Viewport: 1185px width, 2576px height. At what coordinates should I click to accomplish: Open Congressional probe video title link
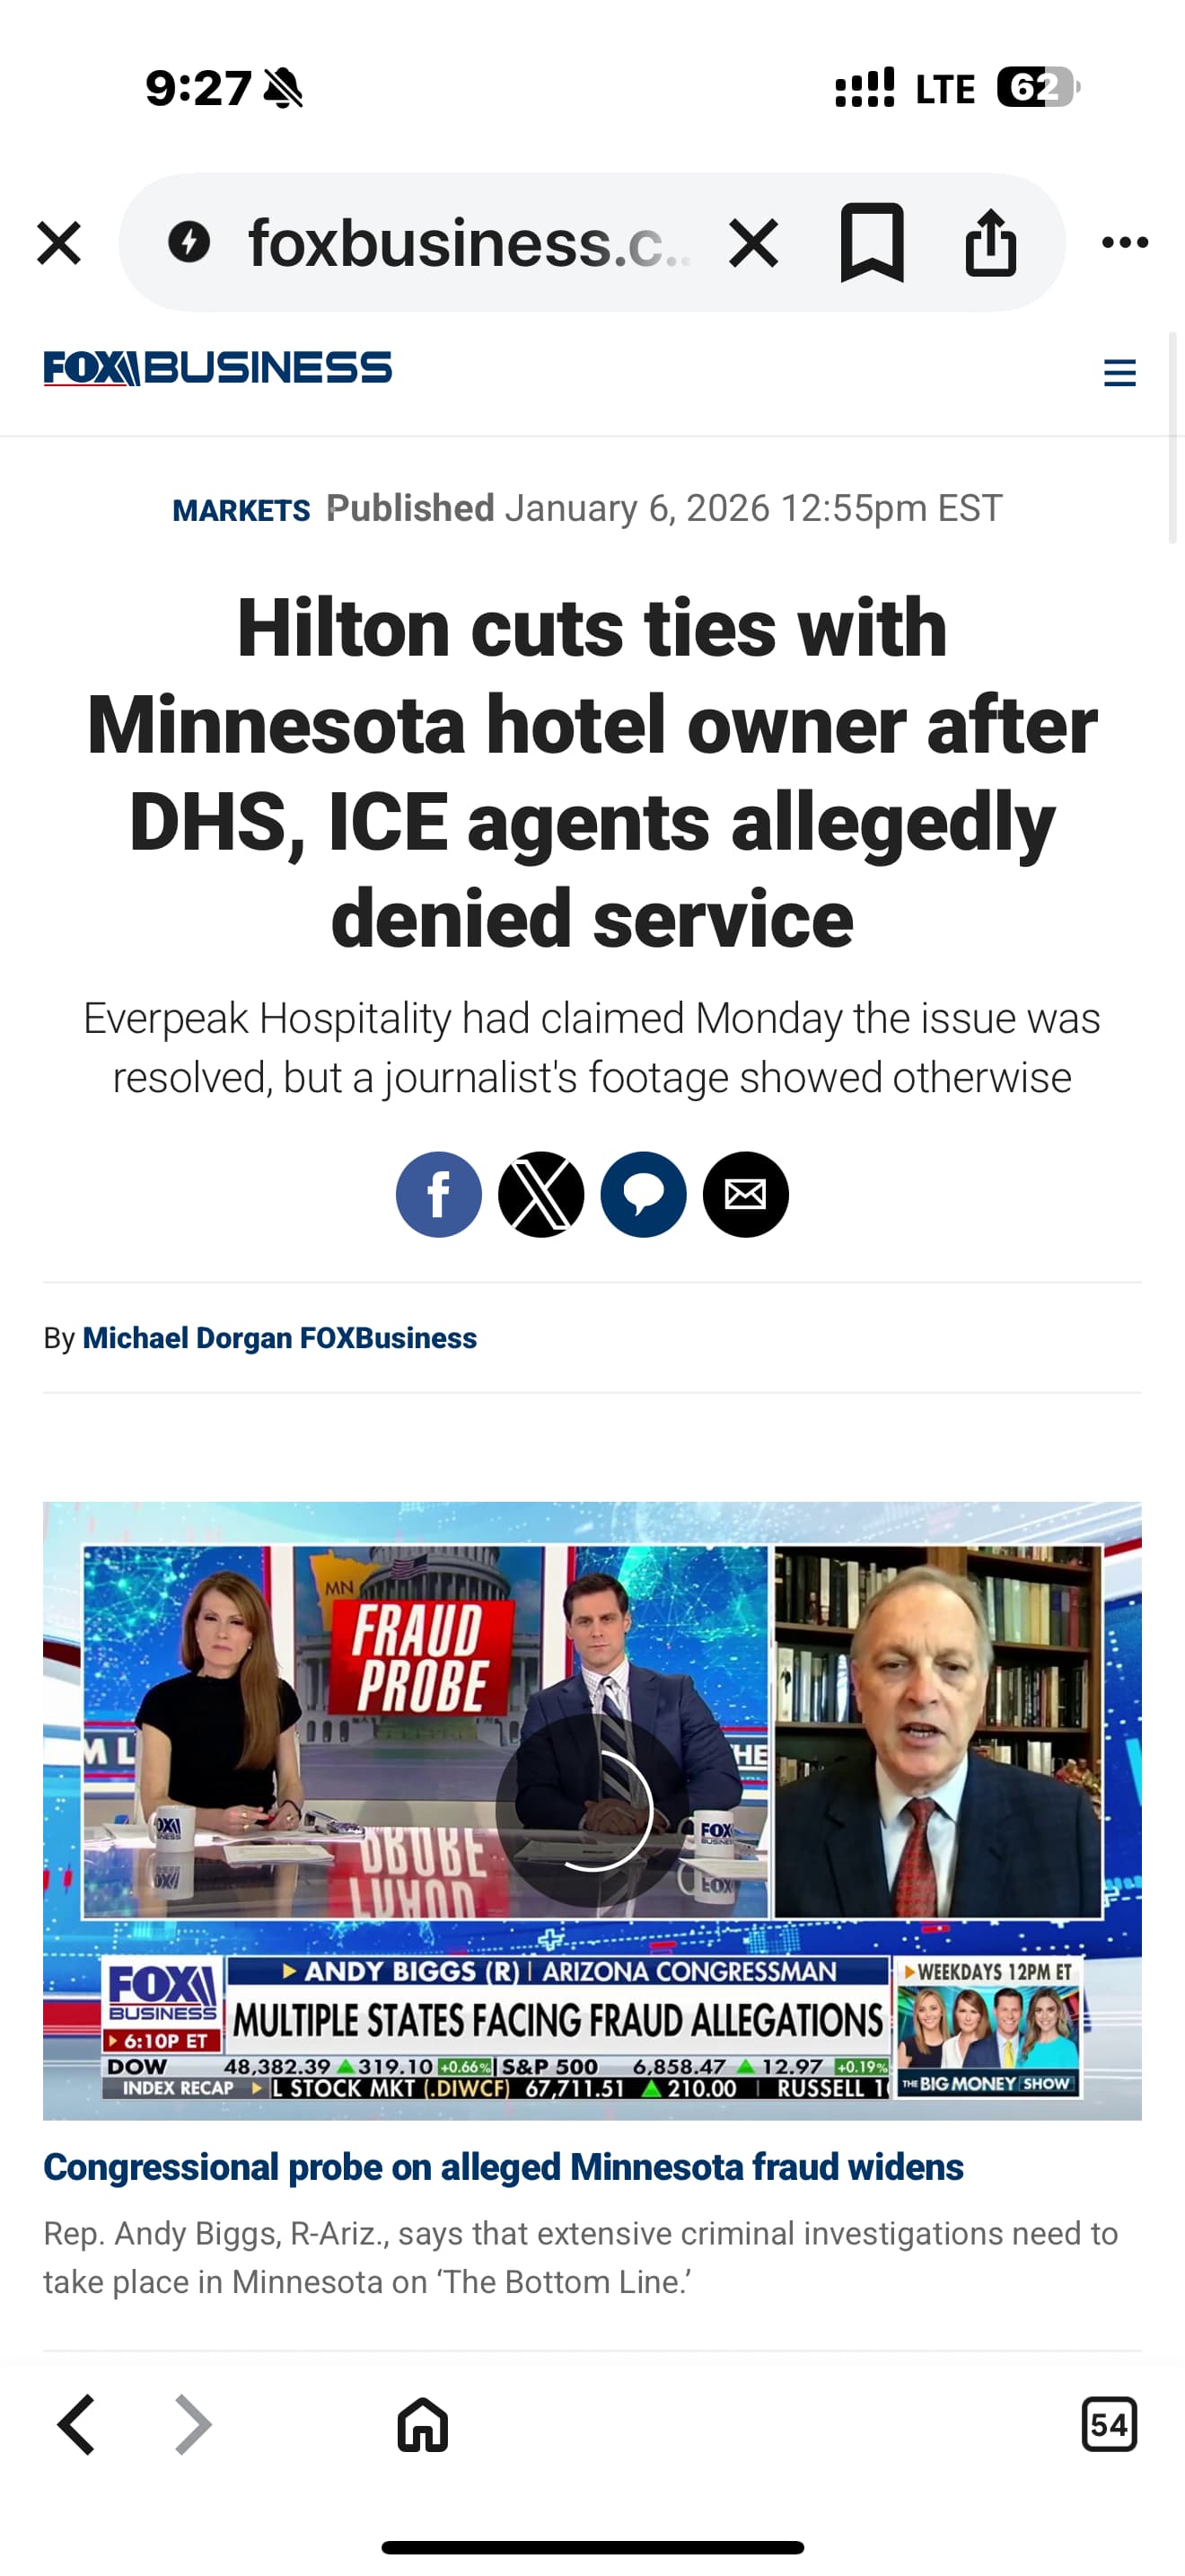[503, 2167]
